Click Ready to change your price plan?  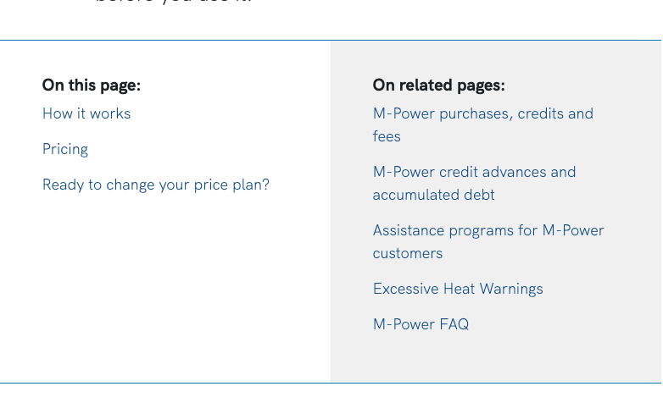[156, 185]
